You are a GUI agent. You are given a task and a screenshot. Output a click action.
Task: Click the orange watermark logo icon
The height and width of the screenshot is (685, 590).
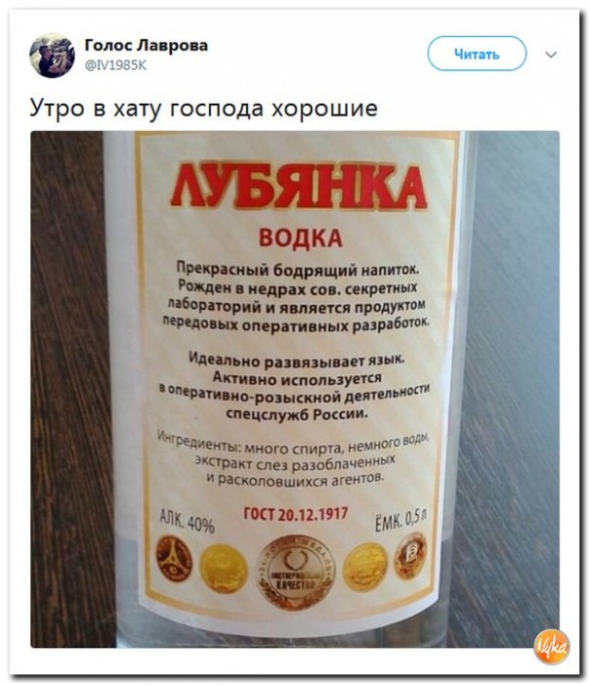pyautogui.click(x=552, y=646)
